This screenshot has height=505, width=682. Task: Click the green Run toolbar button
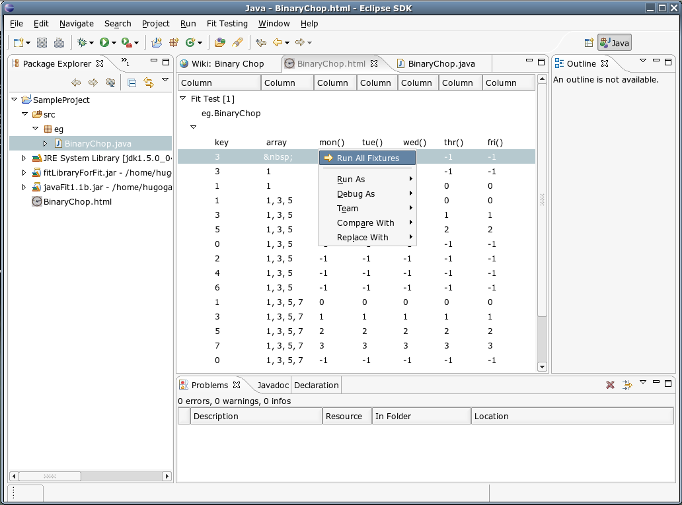coord(104,43)
